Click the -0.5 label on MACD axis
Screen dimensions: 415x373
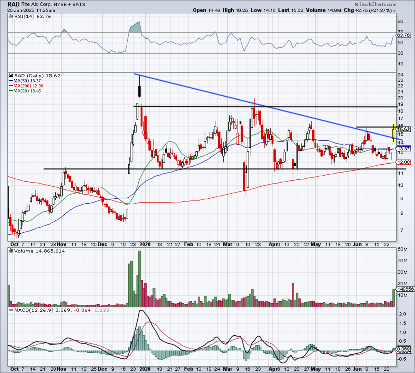coord(402,359)
